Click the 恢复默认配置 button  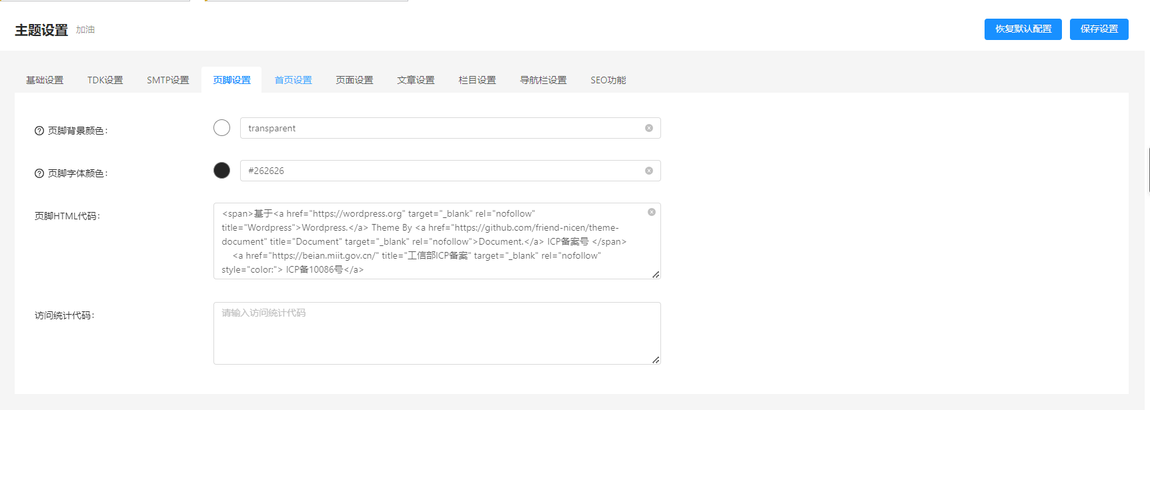(x=1023, y=29)
